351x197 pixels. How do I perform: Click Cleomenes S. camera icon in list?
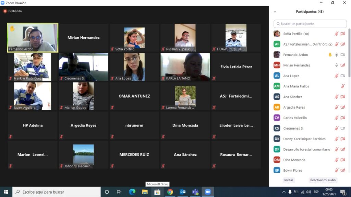click(343, 128)
